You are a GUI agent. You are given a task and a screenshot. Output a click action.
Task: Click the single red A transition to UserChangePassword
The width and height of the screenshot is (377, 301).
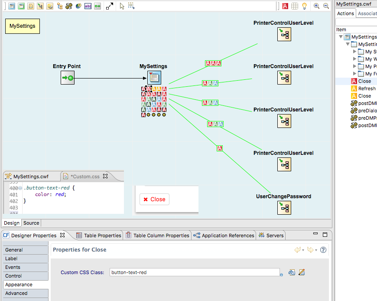click(220, 148)
